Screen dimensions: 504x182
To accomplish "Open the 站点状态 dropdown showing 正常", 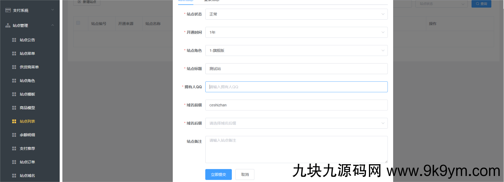I will click(x=296, y=14).
